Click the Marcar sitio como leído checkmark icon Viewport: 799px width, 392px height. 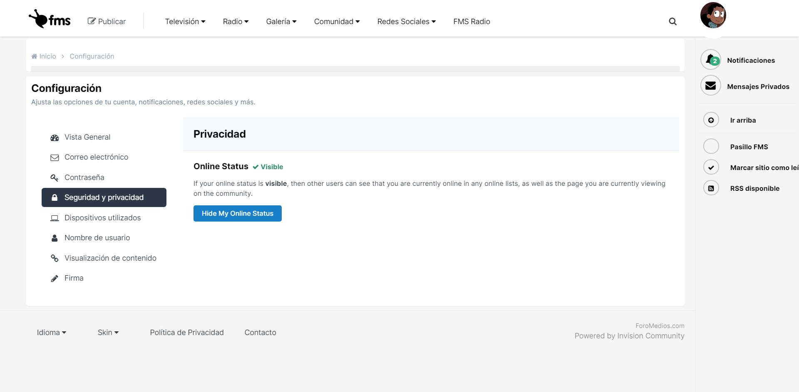(711, 168)
